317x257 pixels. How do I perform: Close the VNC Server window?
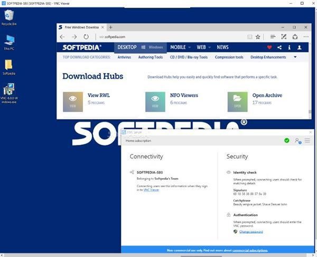[x=311, y=132]
